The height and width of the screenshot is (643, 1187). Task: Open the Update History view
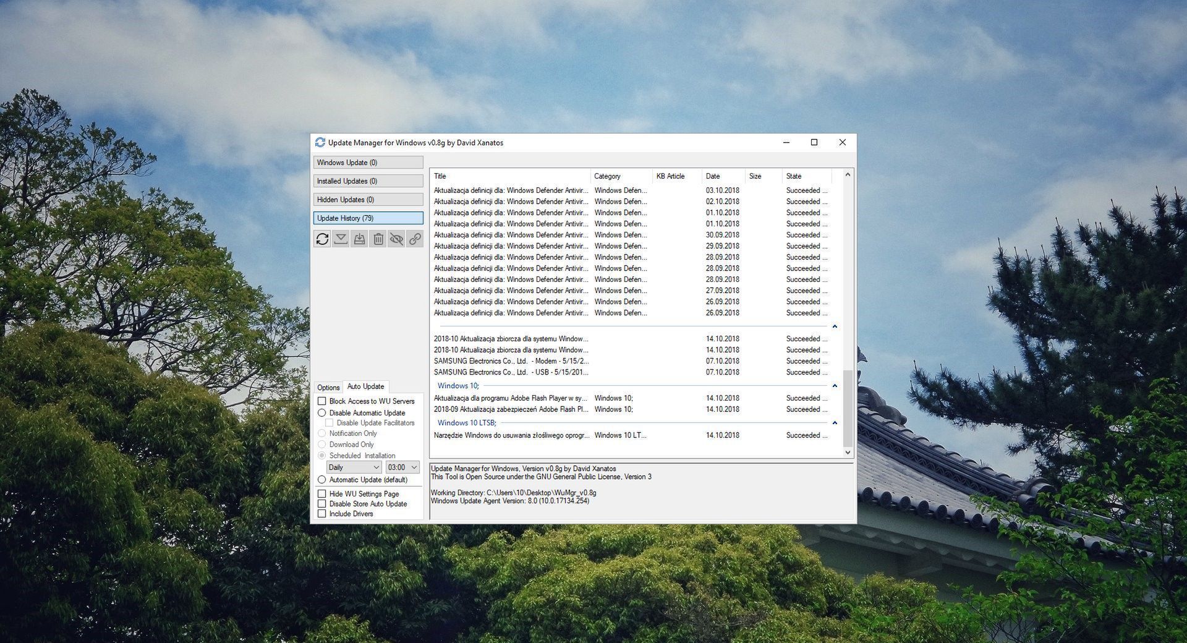368,218
